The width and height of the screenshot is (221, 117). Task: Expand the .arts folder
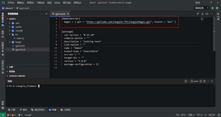click(10, 23)
